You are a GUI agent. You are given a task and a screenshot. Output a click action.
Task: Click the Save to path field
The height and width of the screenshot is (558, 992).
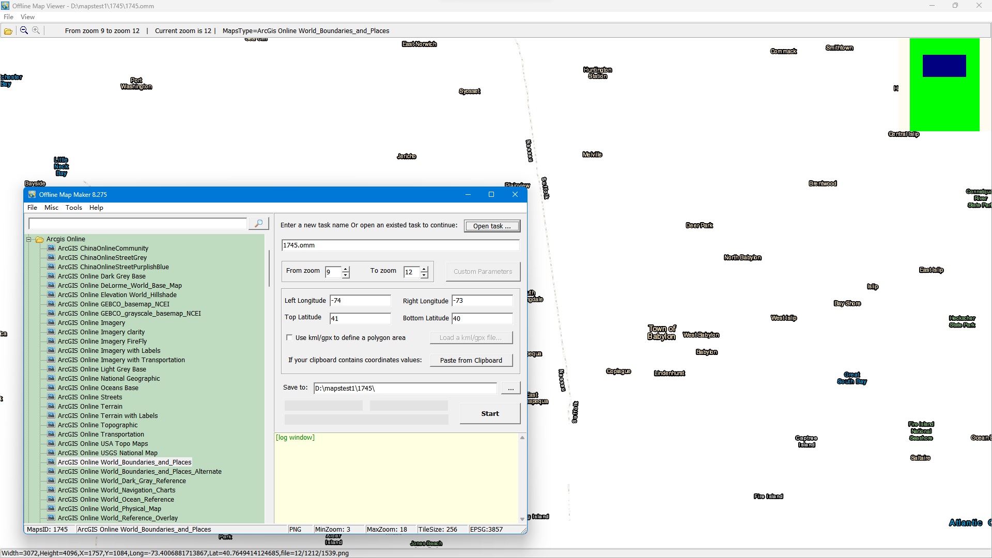[405, 388]
